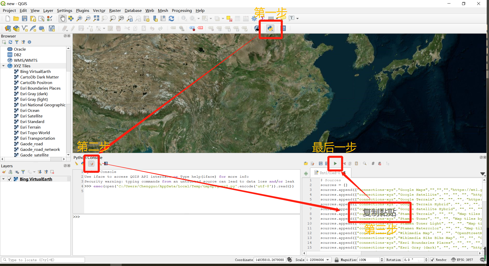This screenshot has height=266, width=489.
Task: Refresh the Browser panel
Action: click(10, 42)
